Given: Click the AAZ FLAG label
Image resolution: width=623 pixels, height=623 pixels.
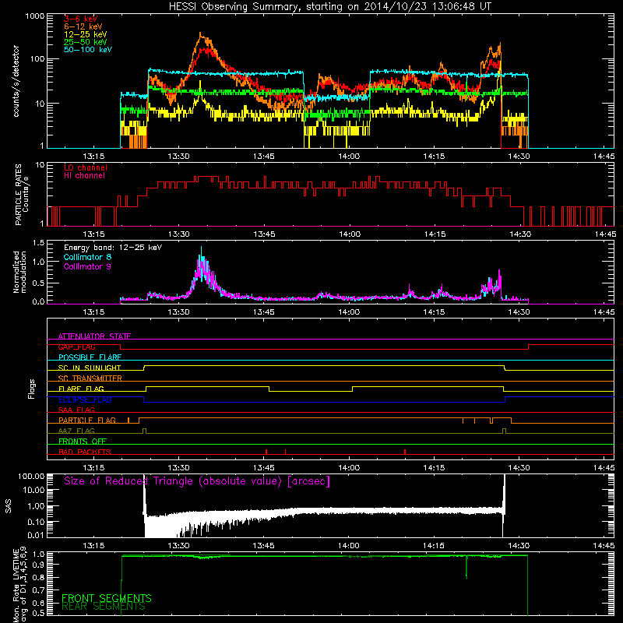Looking at the screenshot, I should pyautogui.click(x=76, y=431).
